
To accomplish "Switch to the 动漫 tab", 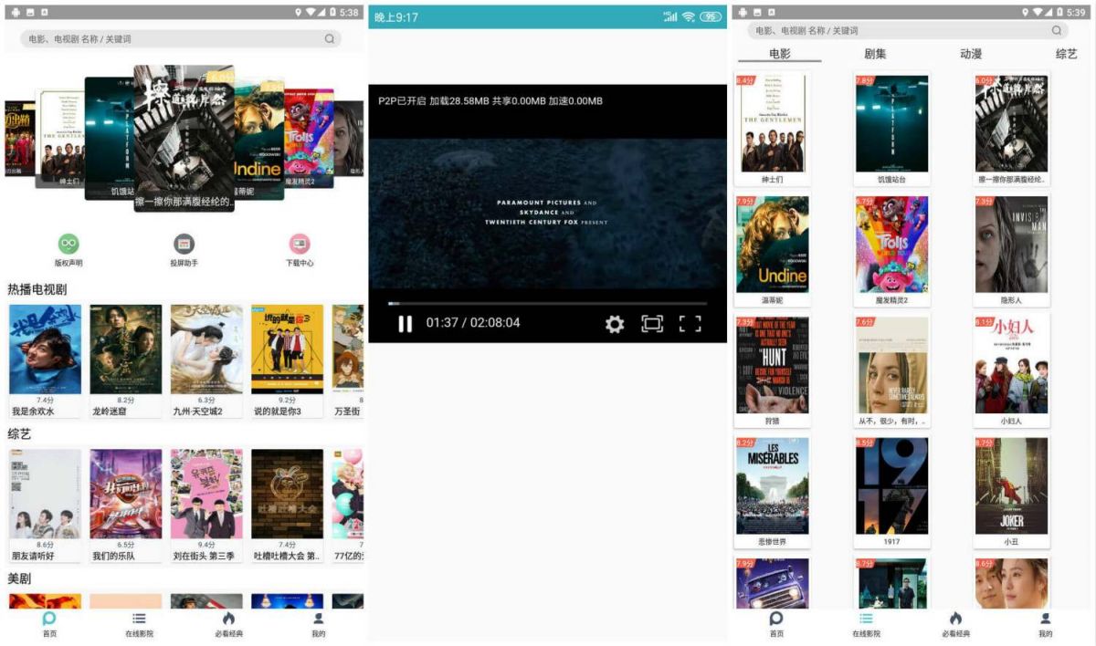I will (971, 54).
